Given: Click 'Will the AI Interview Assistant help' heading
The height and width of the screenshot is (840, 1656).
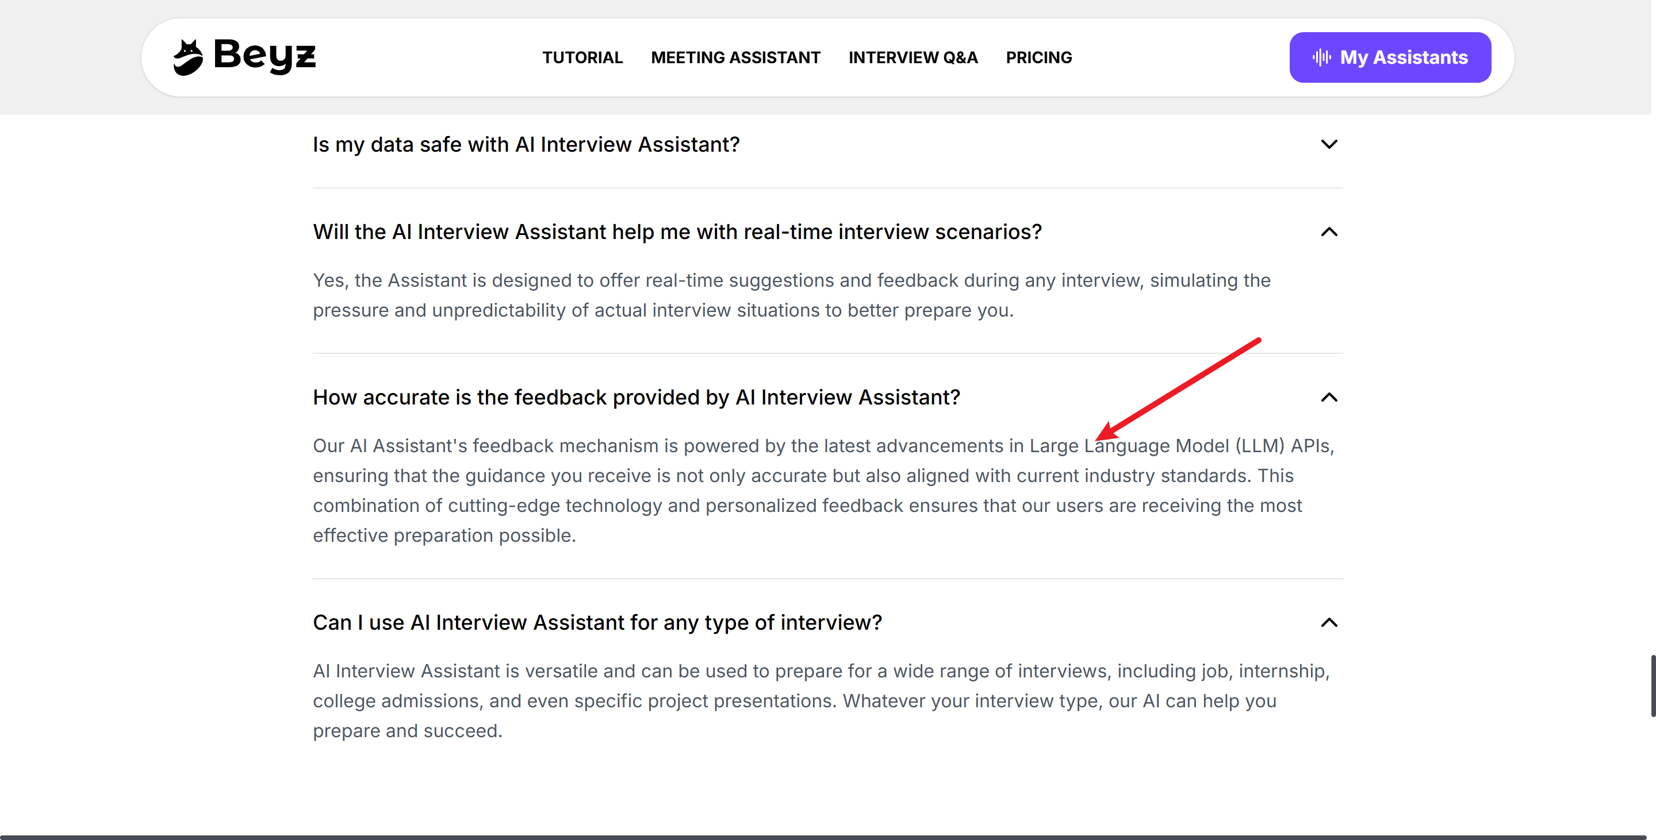Looking at the screenshot, I should coord(677,232).
